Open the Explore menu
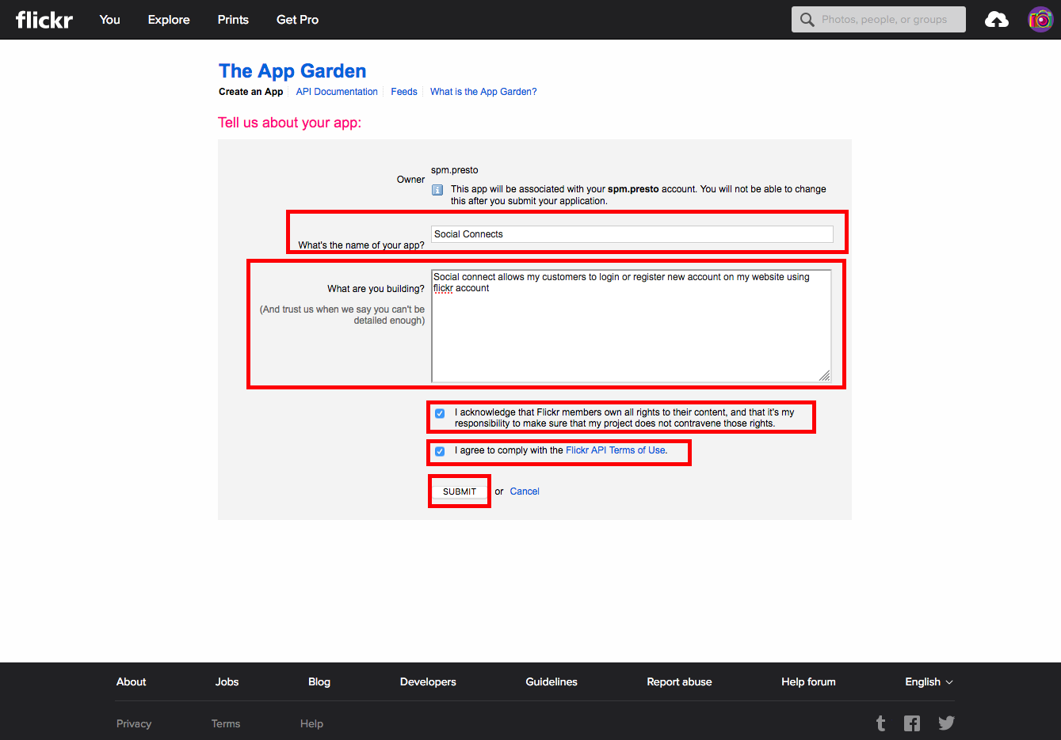Viewport: 1061px width, 740px height. pyautogui.click(x=169, y=20)
